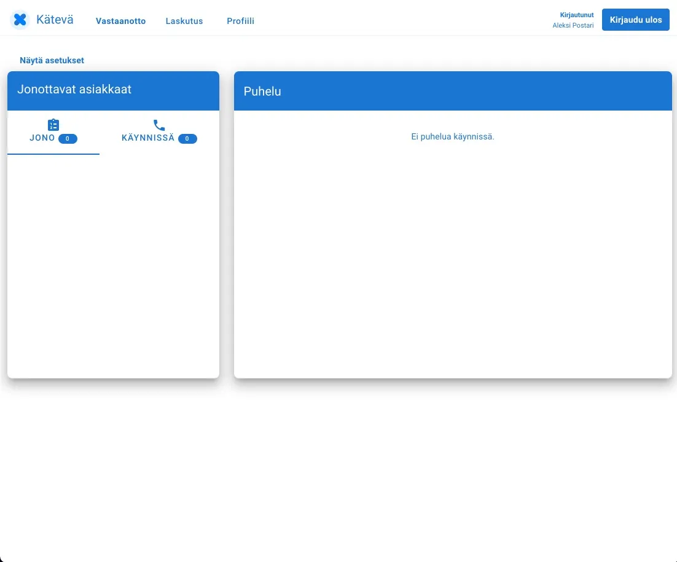Click the Kätevä cross logo icon
This screenshot has height=562, width=677.
[x=20, y=20]
